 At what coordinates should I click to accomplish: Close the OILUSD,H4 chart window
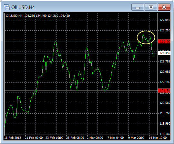click(x=164, y=7)
